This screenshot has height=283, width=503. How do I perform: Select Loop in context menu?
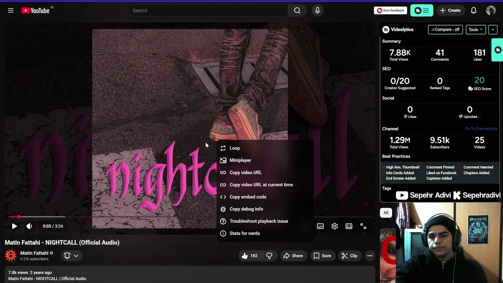pos(265,148)
